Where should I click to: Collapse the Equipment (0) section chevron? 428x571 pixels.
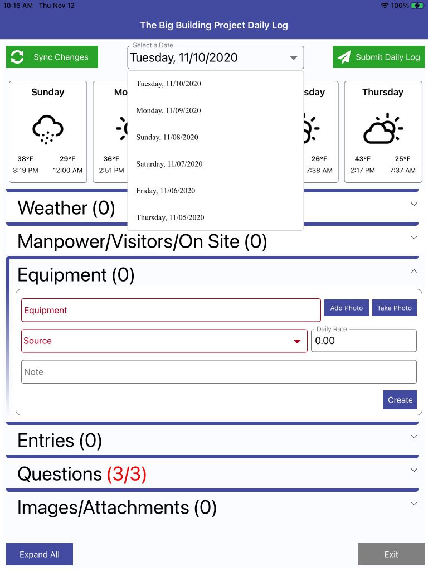(414, 271)
